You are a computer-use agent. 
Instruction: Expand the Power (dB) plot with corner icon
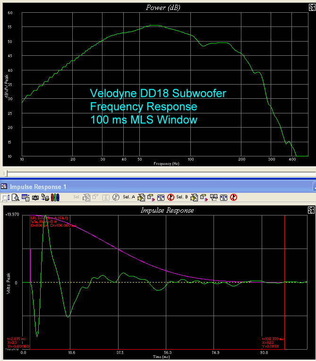tap(311, 8)
